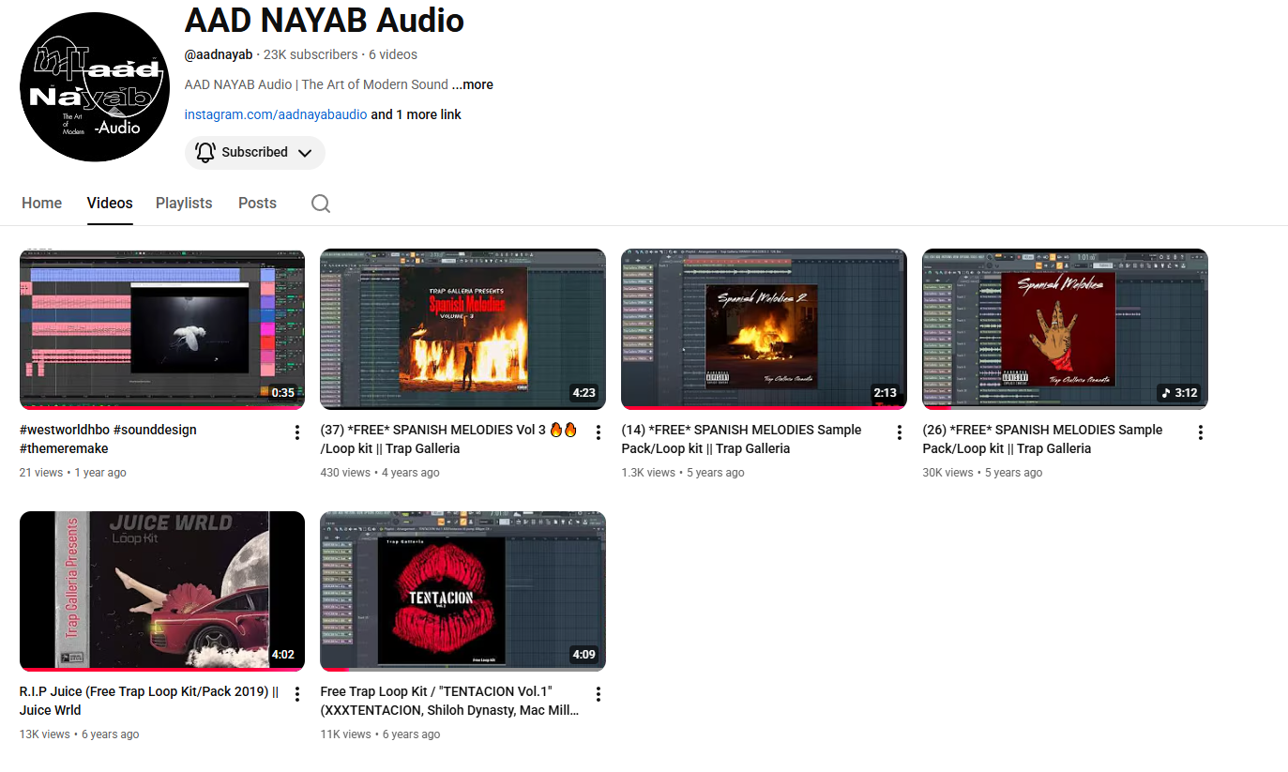Viewport: 1288px width, 772px height.
Task: Click the "30K views" text
Action: pyautogui.click(x=948, y=473)
